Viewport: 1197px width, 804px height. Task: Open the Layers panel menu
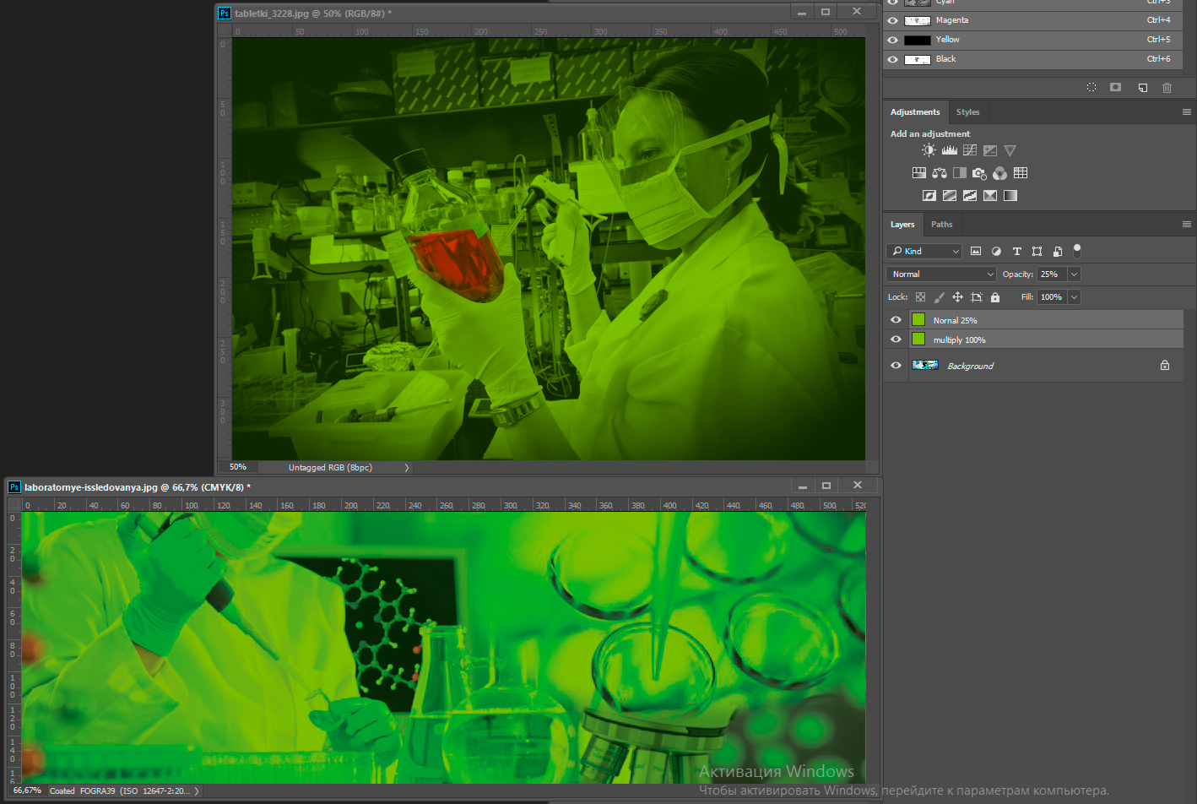(1186, 224)
